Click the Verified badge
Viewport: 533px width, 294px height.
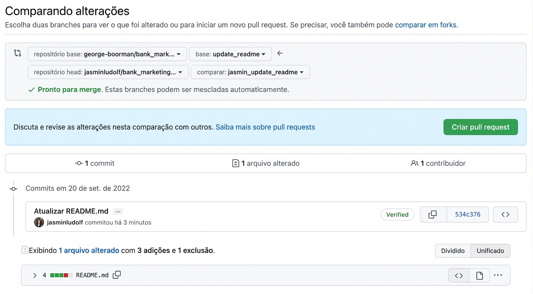click(x=397, y=214)
